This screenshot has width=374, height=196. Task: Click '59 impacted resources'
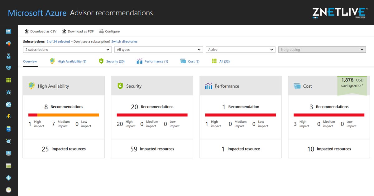click(x=152, y=149)
